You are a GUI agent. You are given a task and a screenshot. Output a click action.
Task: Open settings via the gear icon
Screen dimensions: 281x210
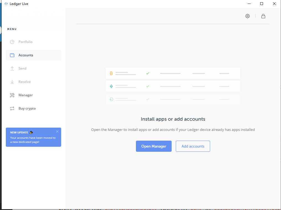pos(247,16)
